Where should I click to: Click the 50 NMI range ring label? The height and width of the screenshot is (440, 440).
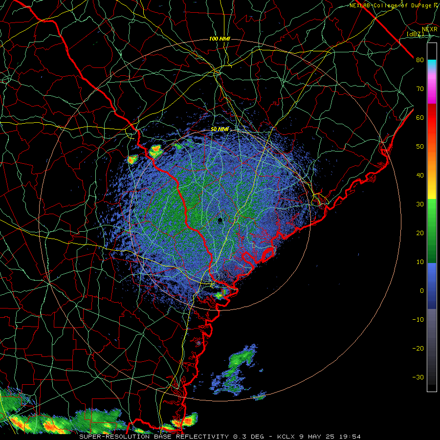[x=220, y=130]
